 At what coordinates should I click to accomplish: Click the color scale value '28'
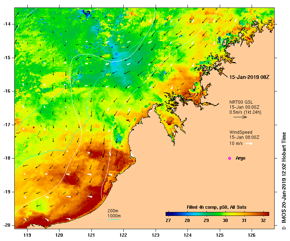tap(187, 221)
